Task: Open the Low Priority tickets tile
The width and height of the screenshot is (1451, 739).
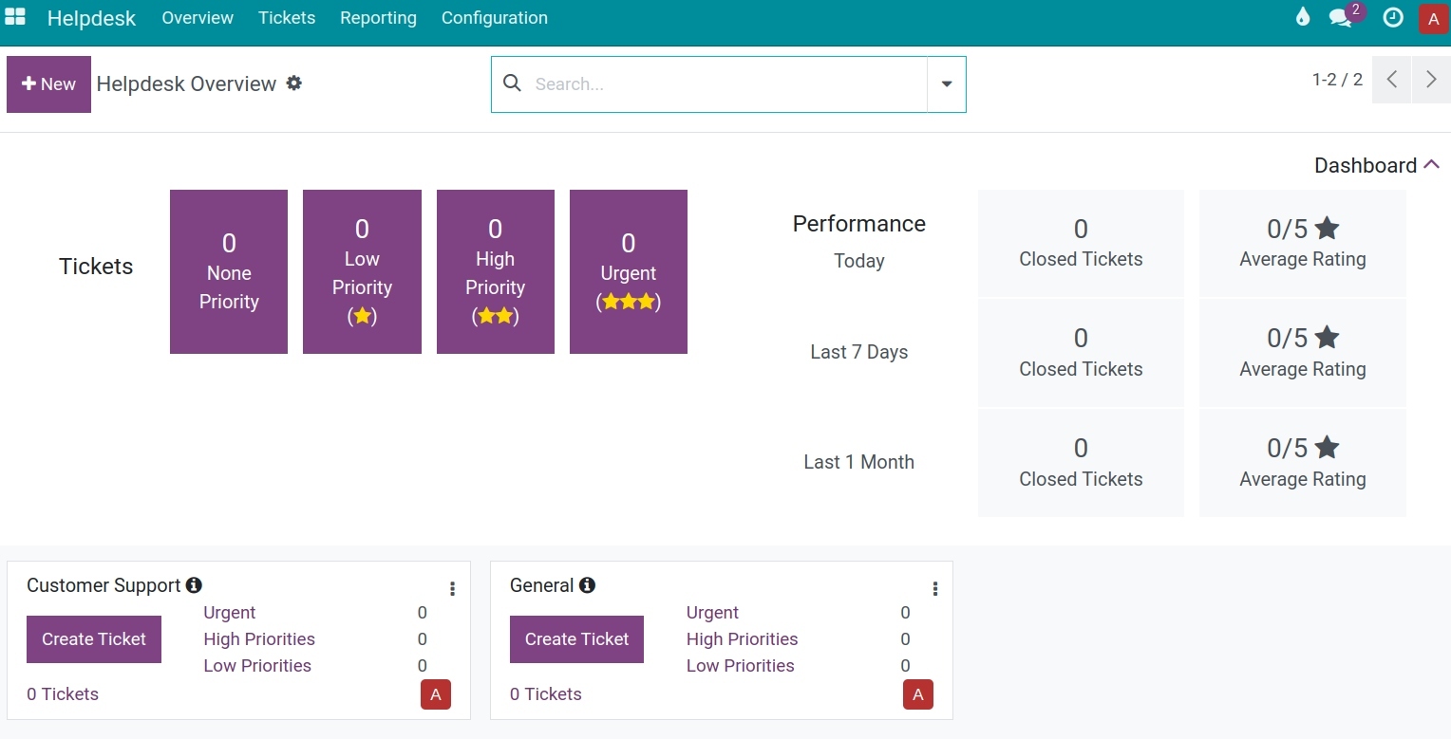Action: [x=362, y=271]
